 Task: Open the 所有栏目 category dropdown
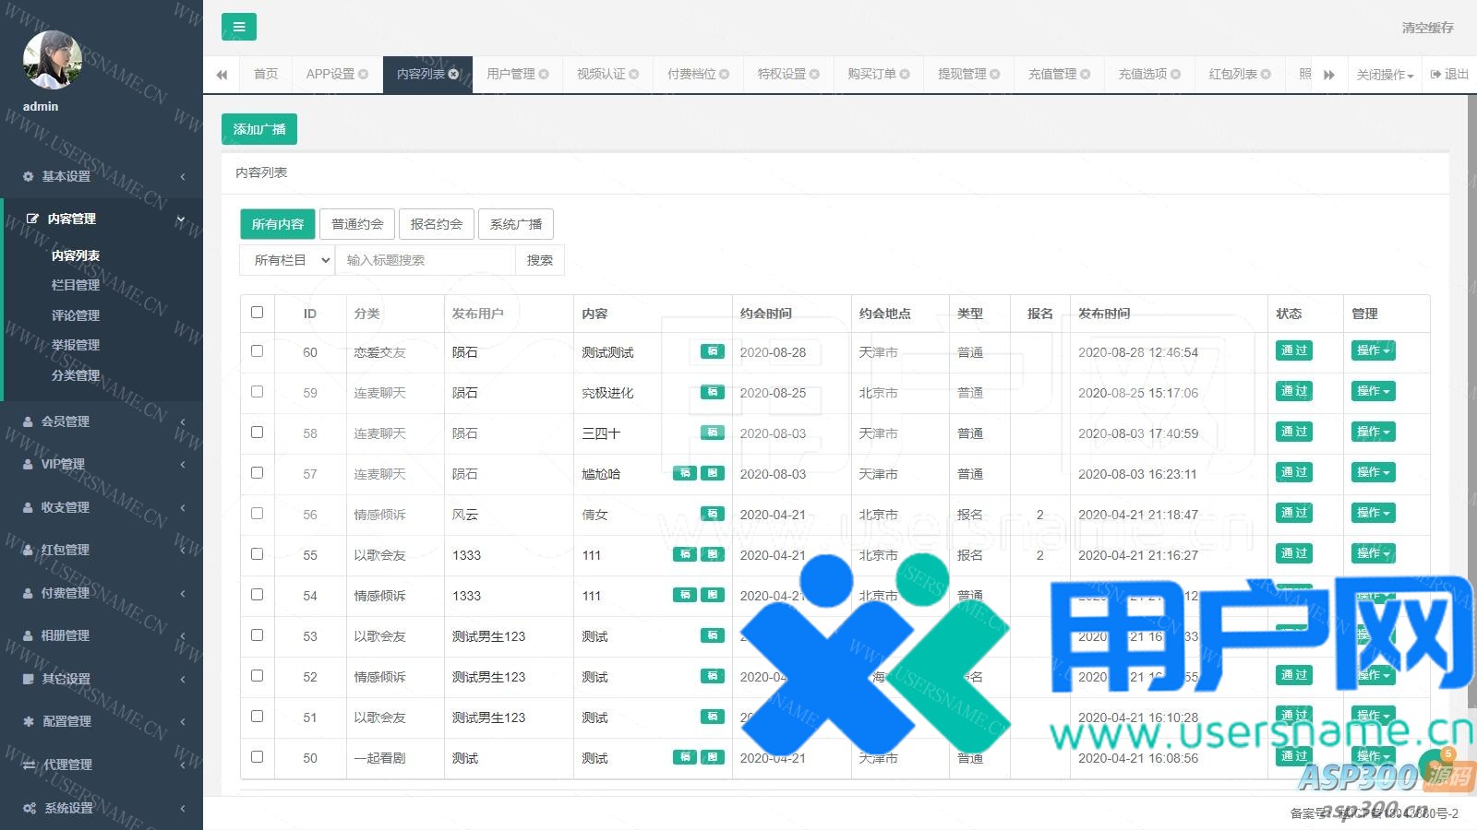287,260
